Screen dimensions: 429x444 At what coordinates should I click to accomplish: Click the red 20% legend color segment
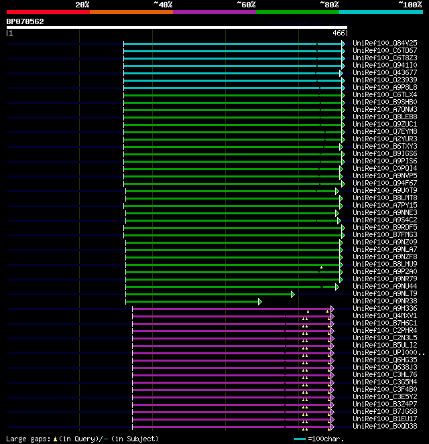tap(48, 12)
